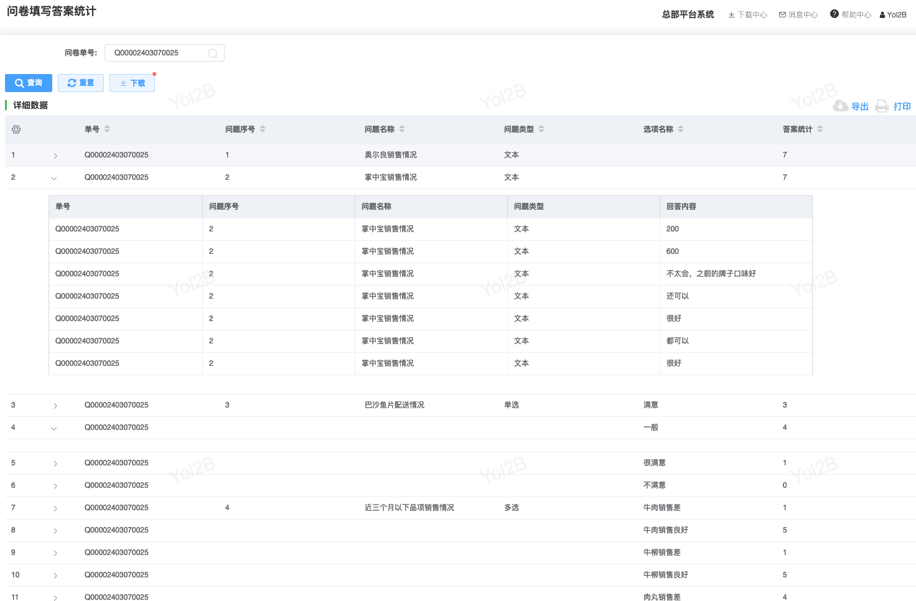916x601 pixels.
Task: Expand row 1 奥尔良销售情况 details
Action: pyautogui.click(x=55, y=156)
